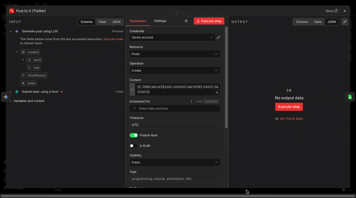Click the set mock data link
This screenshot has height=198, width=356.
click(x=291, y=119)
